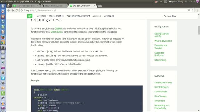Visit the Blog link
This screenshot has height=112, width=200.
174,16
